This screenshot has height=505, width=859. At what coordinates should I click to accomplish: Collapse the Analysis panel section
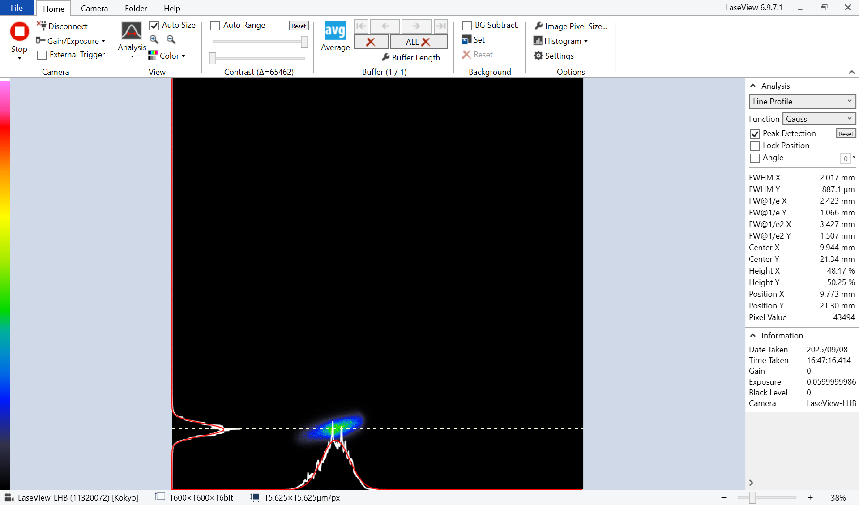[x=753, y=86]
